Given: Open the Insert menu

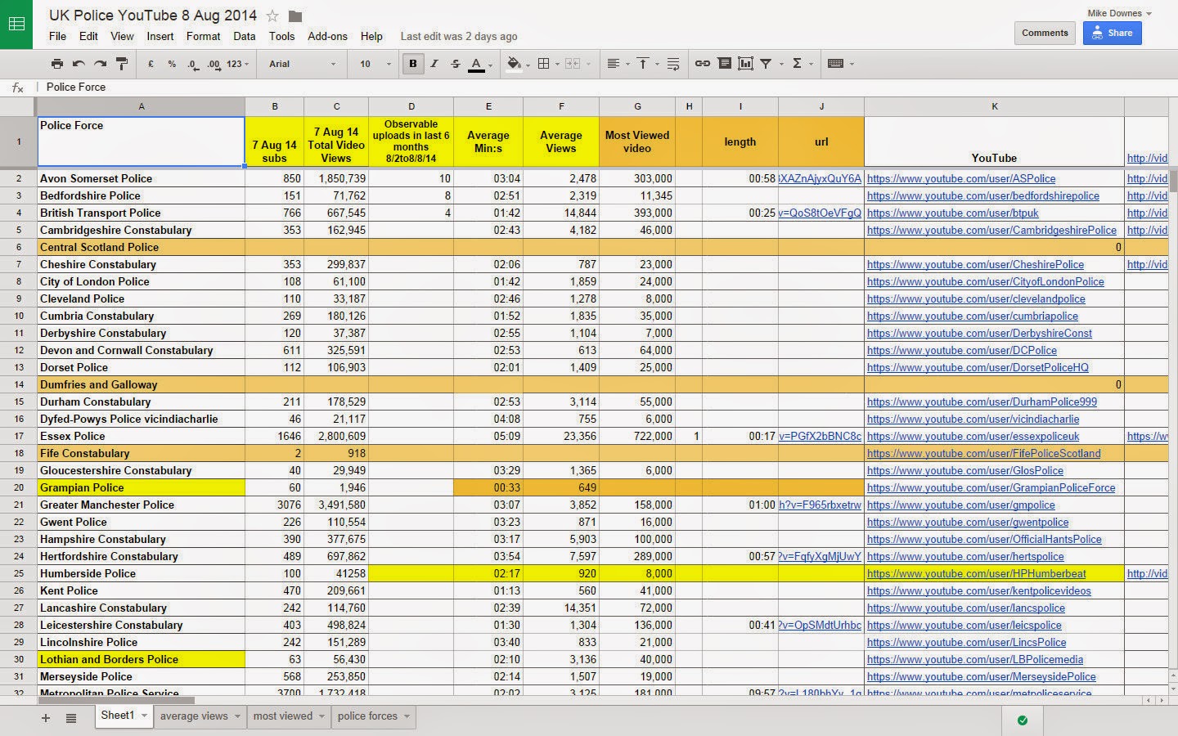Looking at the screenshot, I should pos(160,36).
